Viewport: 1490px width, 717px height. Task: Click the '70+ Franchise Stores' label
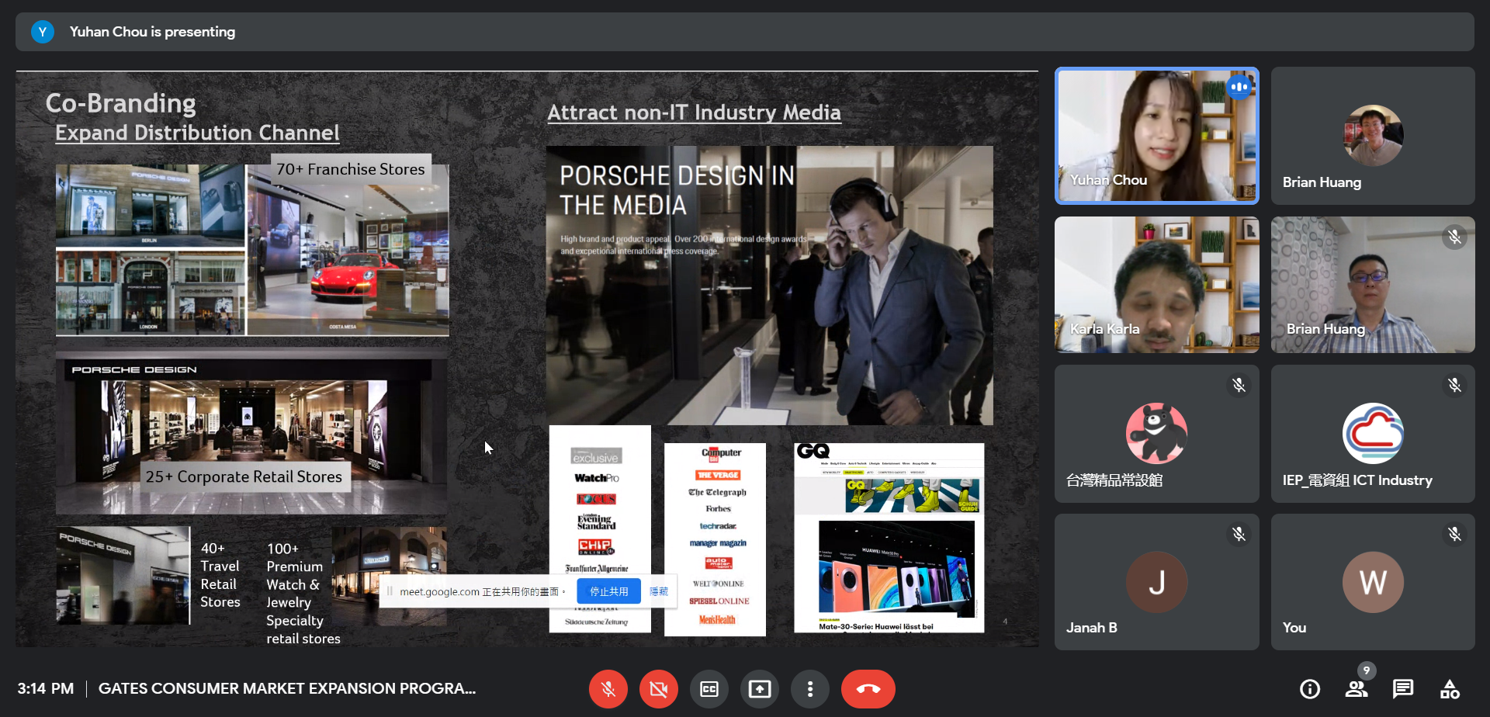point(351,169)
